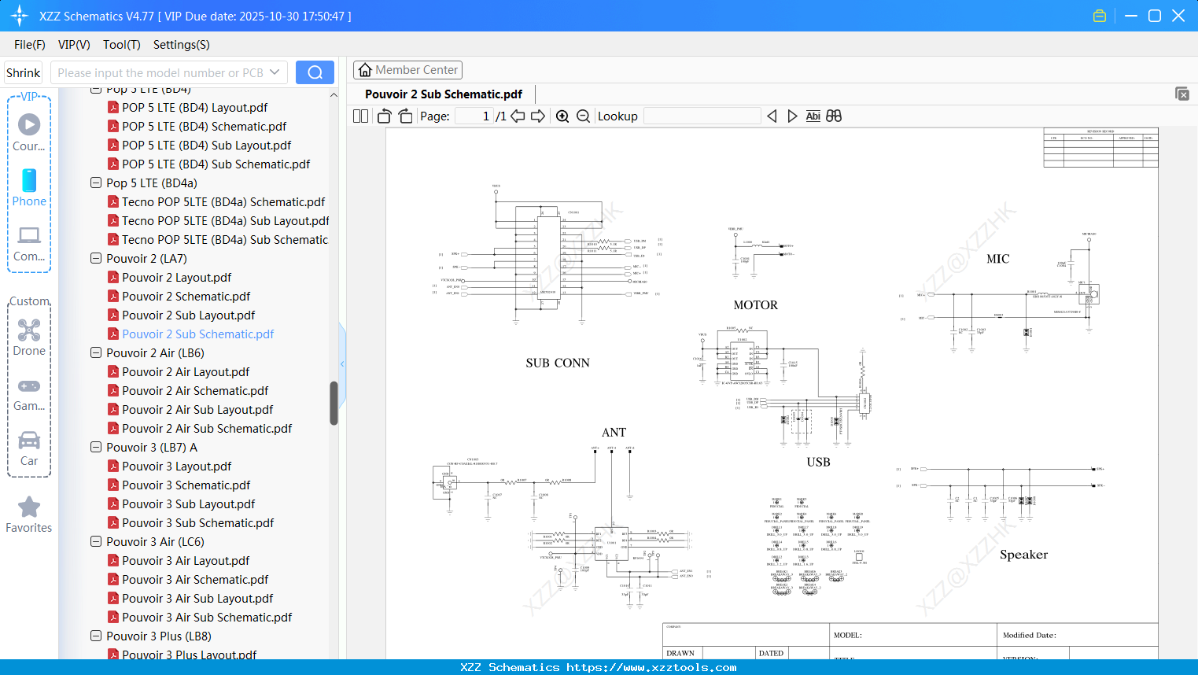This screenshot has height=675, width=1198.
Task: Switch to the Pouvoir 2 Sub Schematic.pdf tab
Action: pos(444,94)
